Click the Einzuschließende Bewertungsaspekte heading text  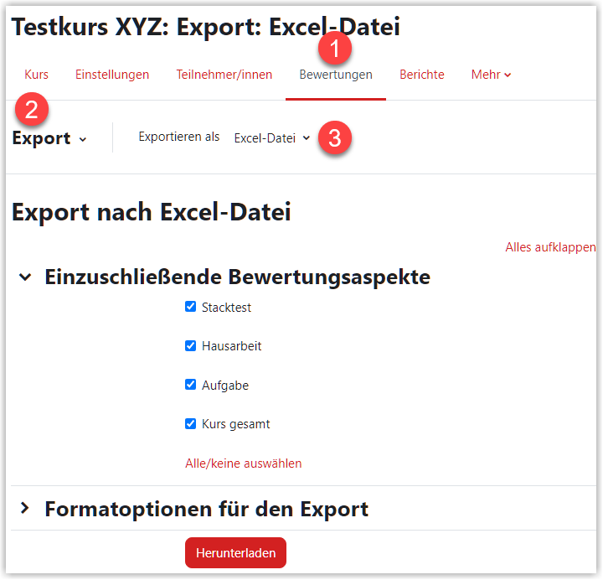[x=237, y=277]
